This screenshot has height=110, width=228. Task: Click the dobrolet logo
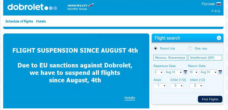click(32, 7)
